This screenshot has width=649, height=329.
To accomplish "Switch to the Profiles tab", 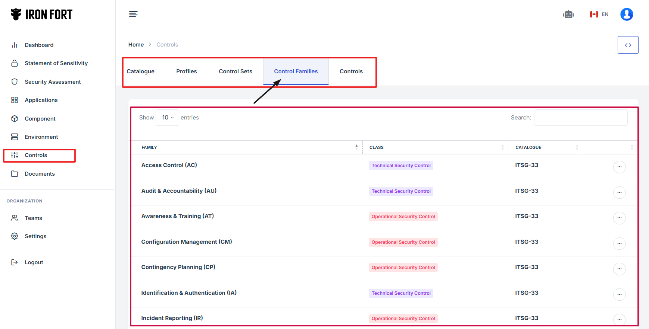I will click(187, 71).
